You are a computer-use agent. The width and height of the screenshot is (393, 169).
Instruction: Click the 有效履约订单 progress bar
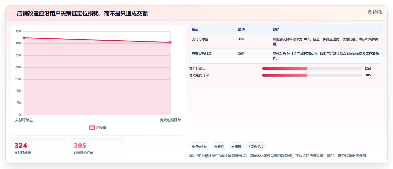click(x=312, y=75)
